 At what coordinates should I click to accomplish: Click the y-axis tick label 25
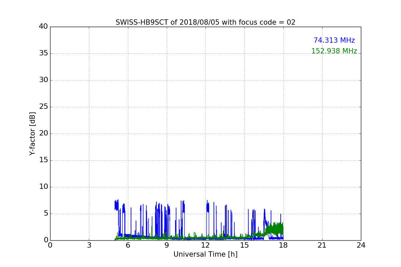click(43, 107)
